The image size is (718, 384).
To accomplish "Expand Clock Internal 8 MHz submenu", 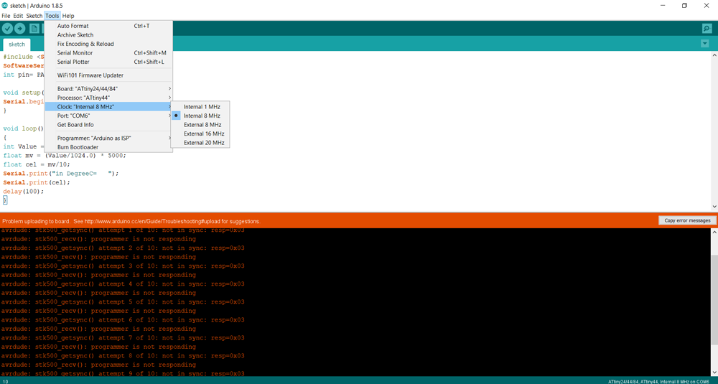I will point(108,107).
